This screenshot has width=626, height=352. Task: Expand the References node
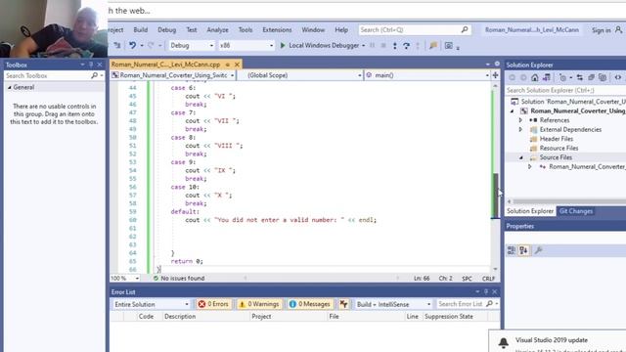[x=520, y=120]
